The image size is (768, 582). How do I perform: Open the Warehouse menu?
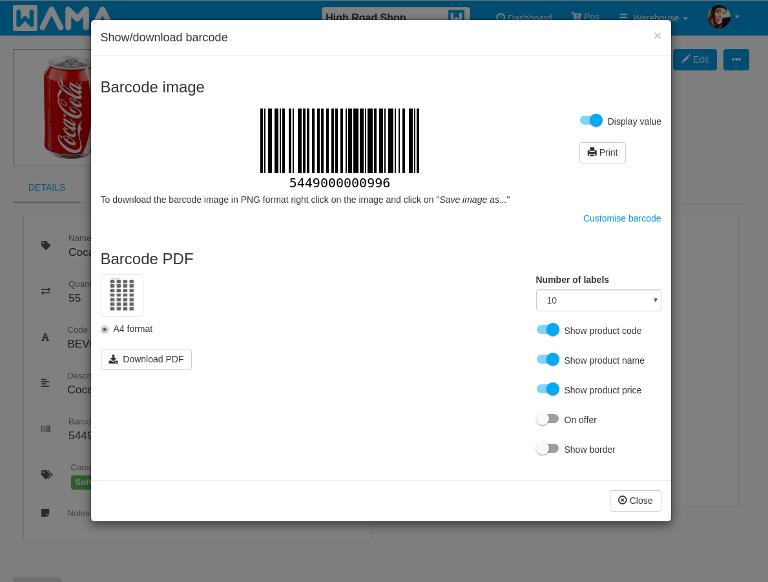point(654,17)
